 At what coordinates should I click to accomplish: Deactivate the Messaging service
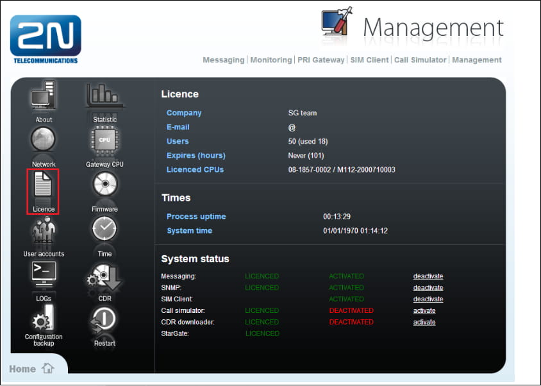point(428,276)
